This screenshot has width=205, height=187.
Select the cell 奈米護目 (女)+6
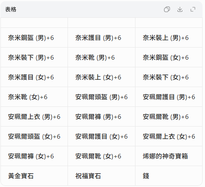pos(34,77)
